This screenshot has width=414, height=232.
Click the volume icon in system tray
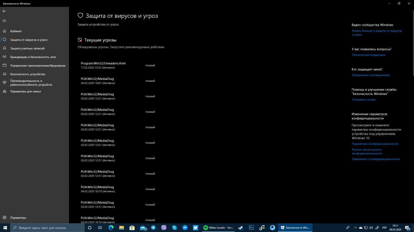click(x=371, y=227)
